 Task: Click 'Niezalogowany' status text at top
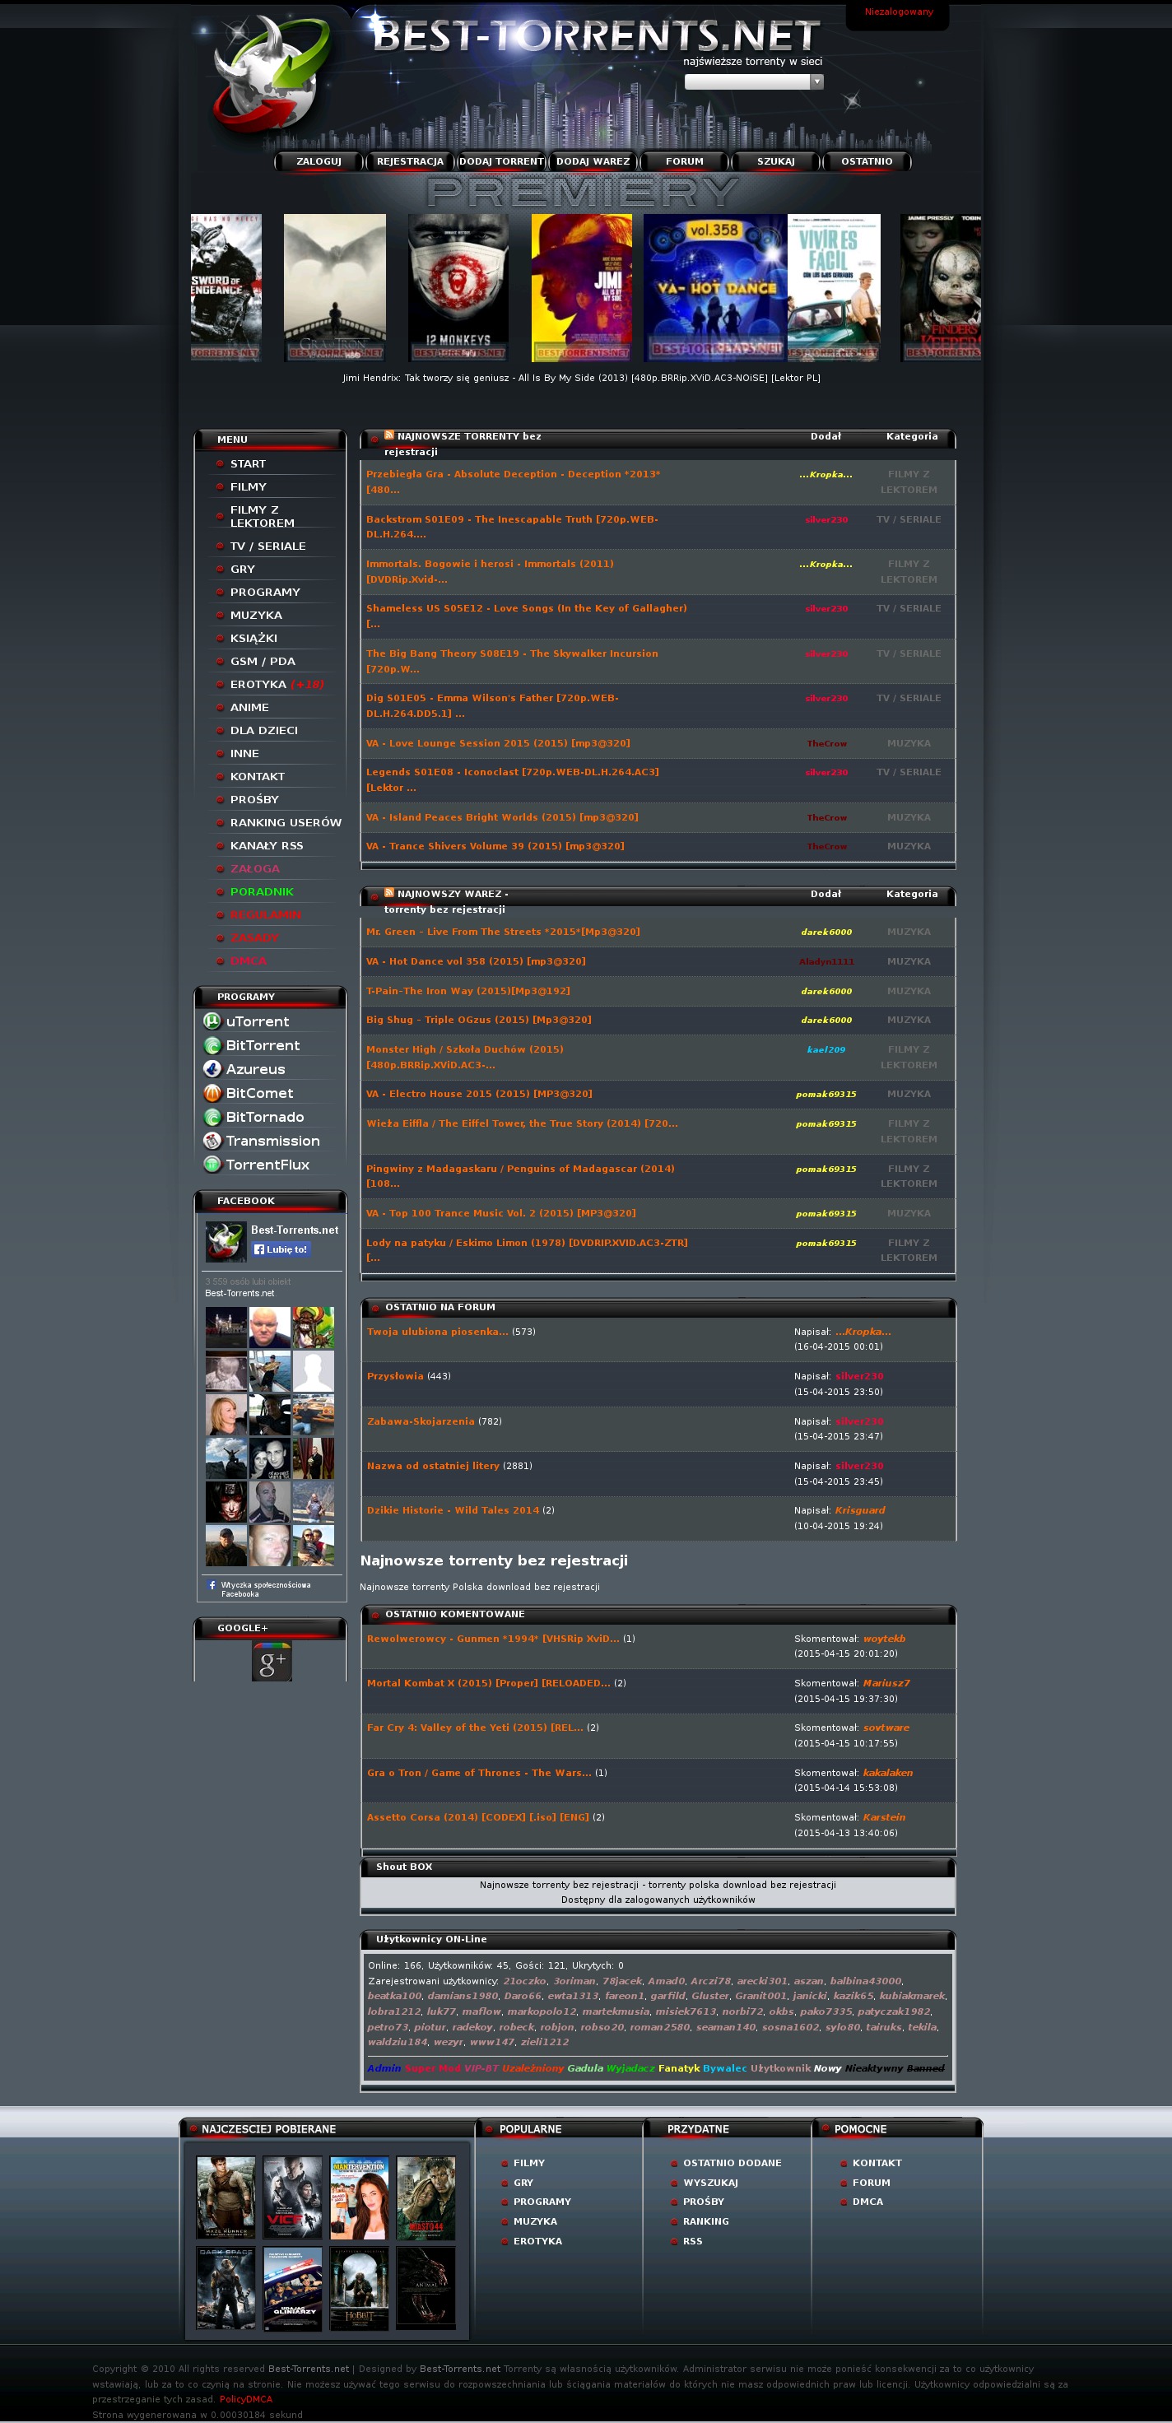(x=898, y=12)
